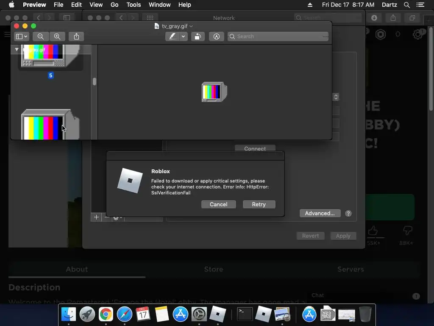Click the Robux hexagon icon on Roblox page

381,34
